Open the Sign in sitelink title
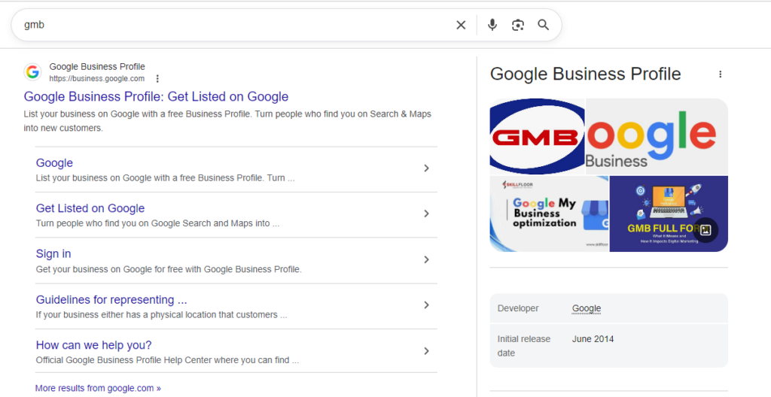 [x=53, y=254]
